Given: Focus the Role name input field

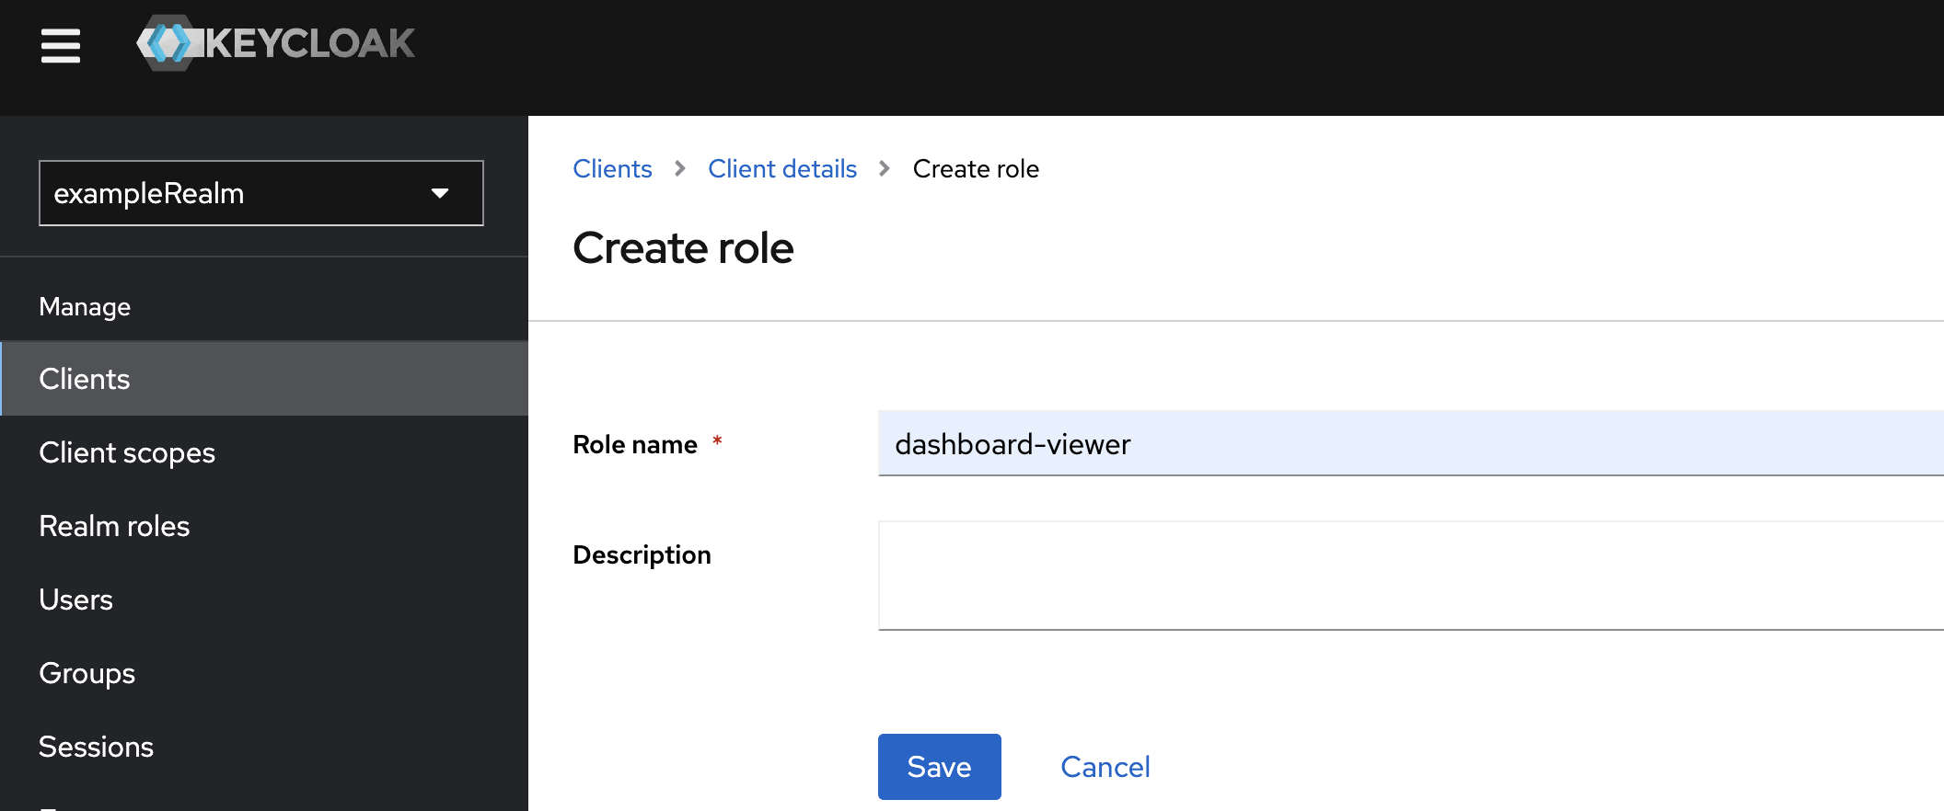Looking at the screenshot, I should coord(1408,444).
